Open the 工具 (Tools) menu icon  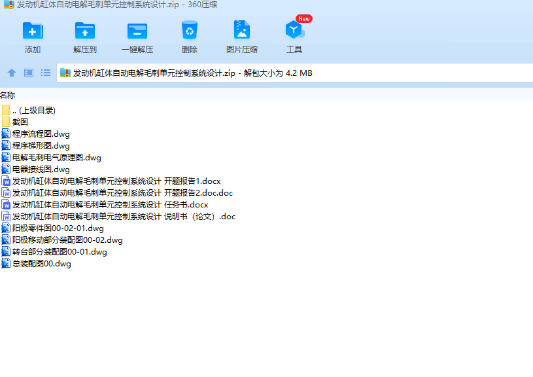(x=294, y=30)
